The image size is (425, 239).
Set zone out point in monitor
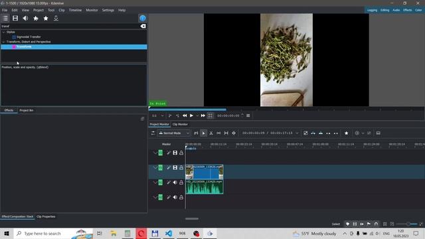click(177, 116)
